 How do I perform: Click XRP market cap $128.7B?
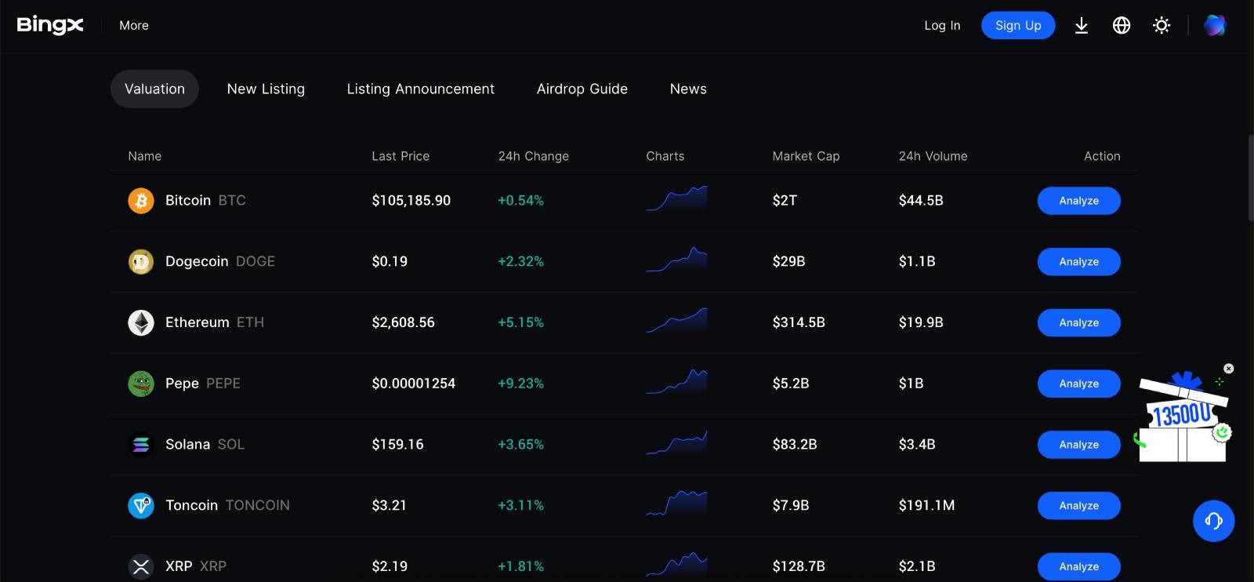[799, 566]
